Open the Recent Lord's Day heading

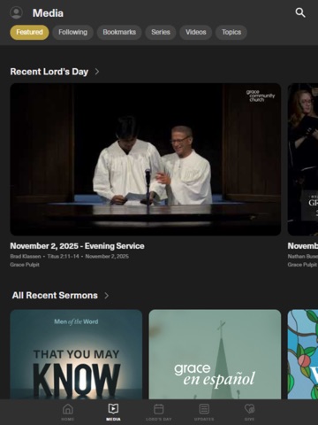tap(49, 72)
